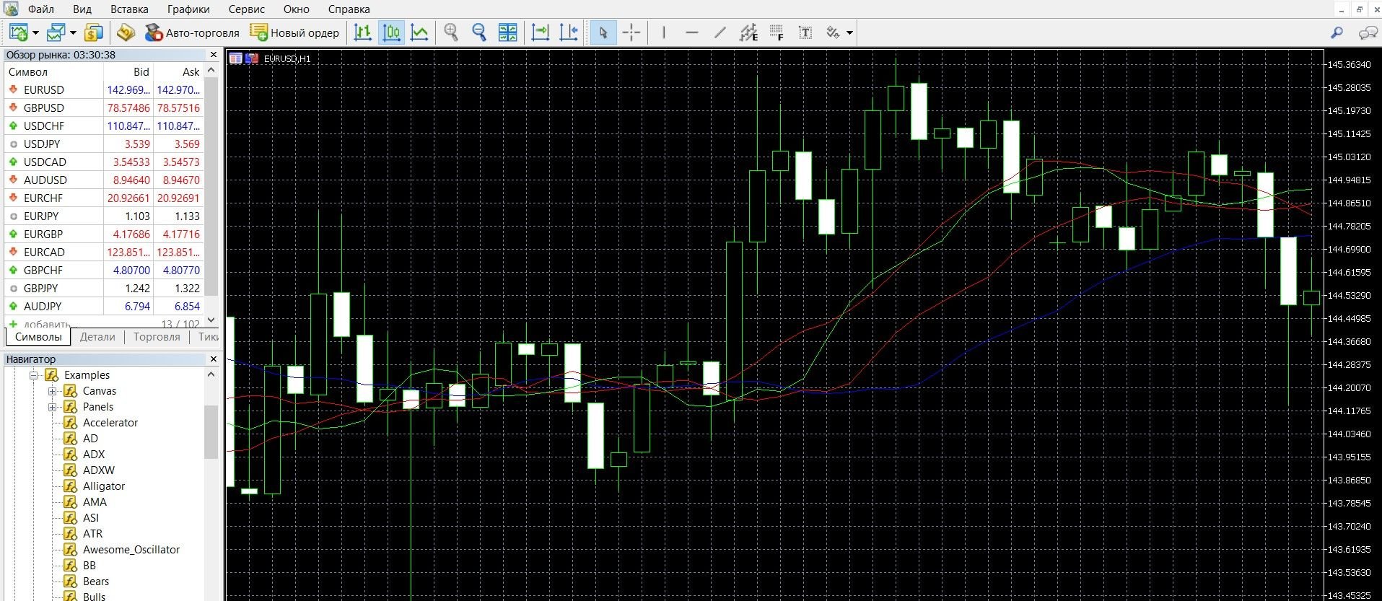Select the text label tool
Viewport: 1382px width, 601px height.
[805, 32]
